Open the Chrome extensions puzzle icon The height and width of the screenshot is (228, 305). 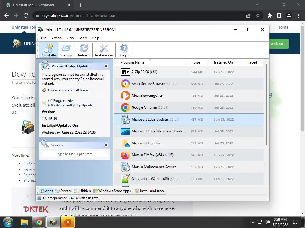point(270,15)
